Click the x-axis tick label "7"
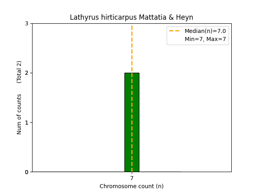 pos(132,178)
